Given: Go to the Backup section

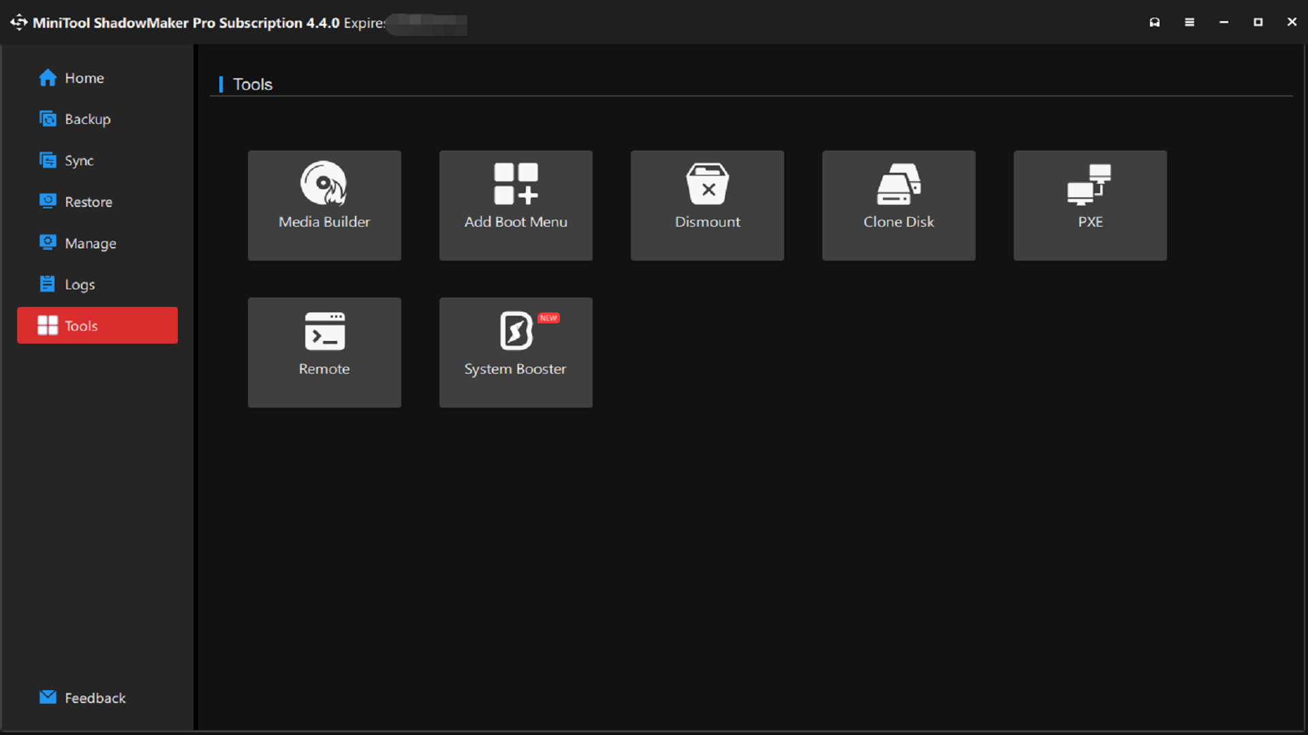Looking at the screenshot, I should point(87,119).
